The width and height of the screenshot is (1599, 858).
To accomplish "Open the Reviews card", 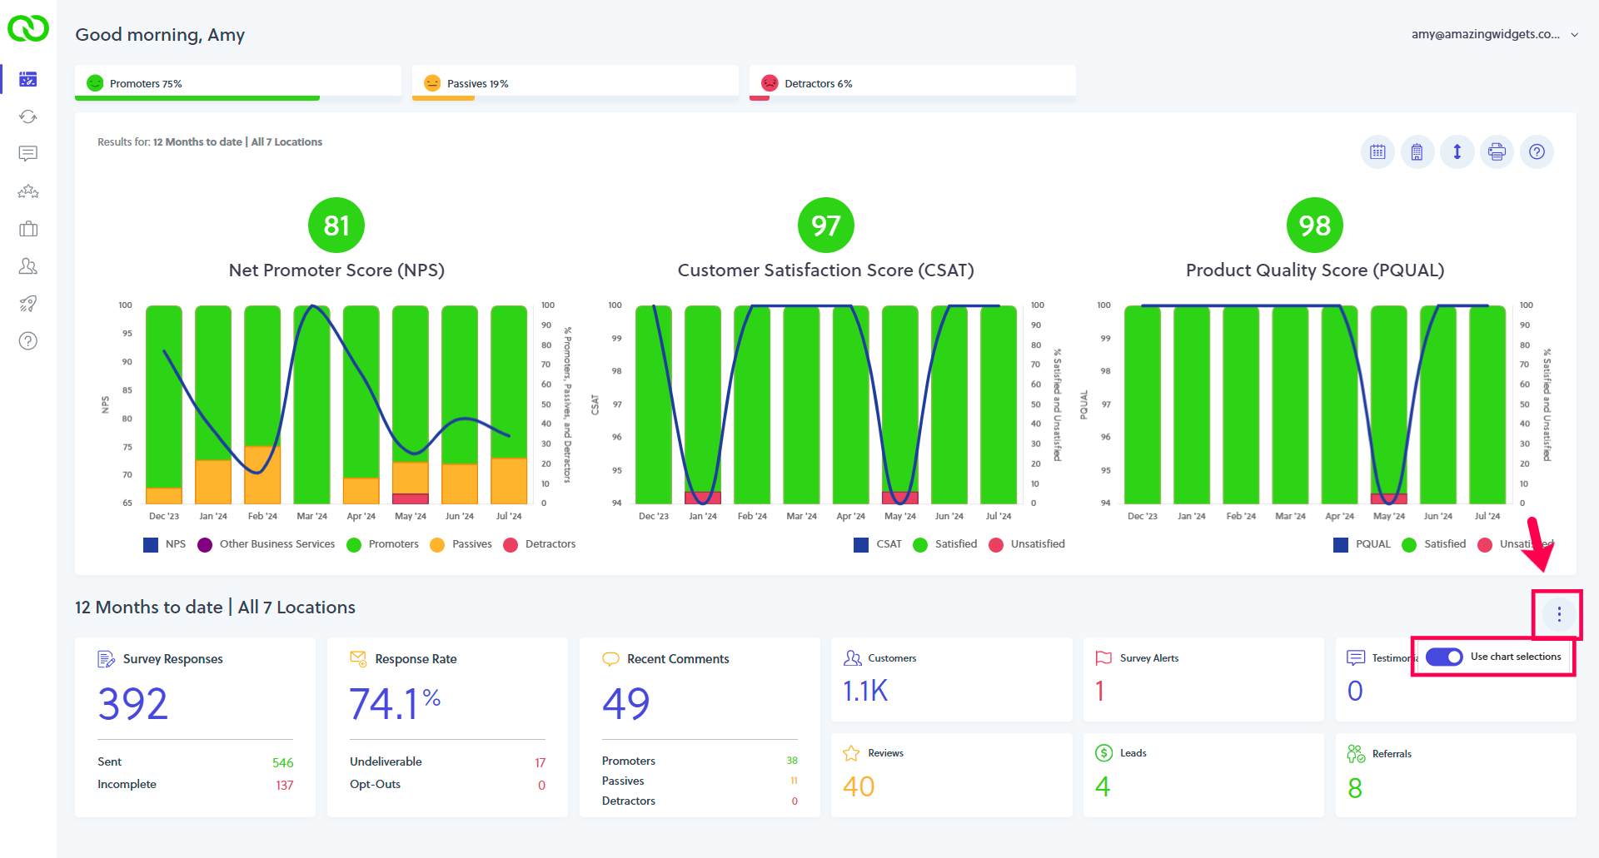I will click(x=952, y=775).
